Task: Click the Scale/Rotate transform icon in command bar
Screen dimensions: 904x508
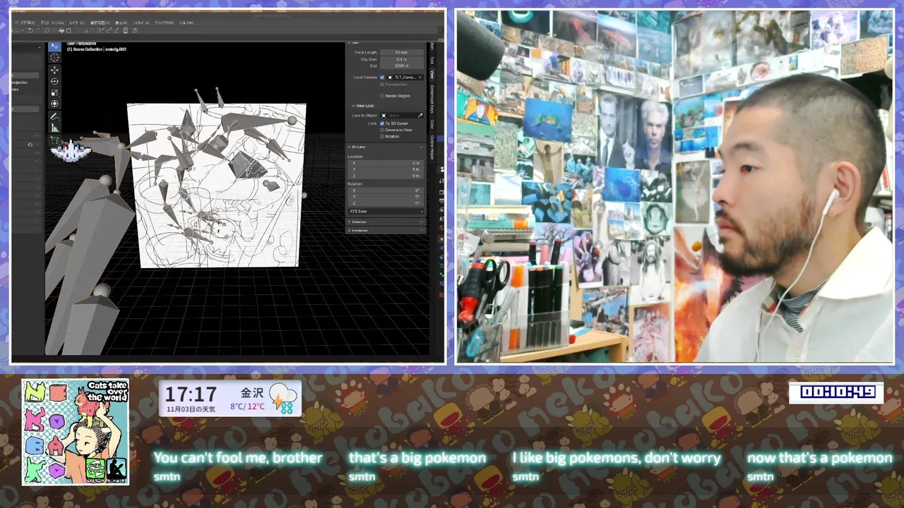Action: (69, 30)
